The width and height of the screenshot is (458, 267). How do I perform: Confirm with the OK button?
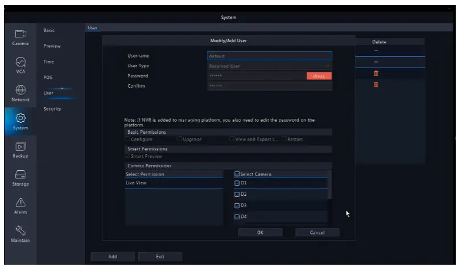click(260, 232)
